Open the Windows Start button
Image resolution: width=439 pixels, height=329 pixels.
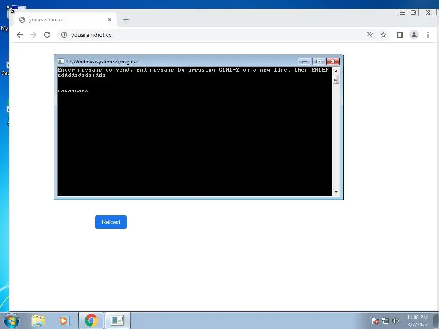click(x=12, y=320)
